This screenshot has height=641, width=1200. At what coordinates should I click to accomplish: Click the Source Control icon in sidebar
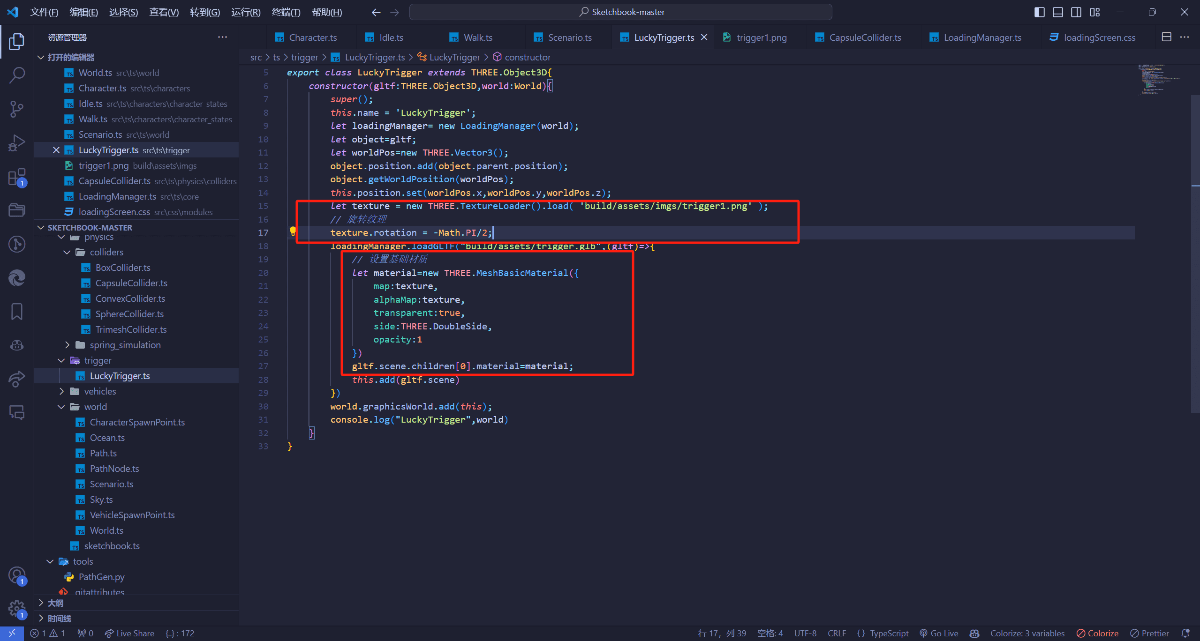(17, 109)
